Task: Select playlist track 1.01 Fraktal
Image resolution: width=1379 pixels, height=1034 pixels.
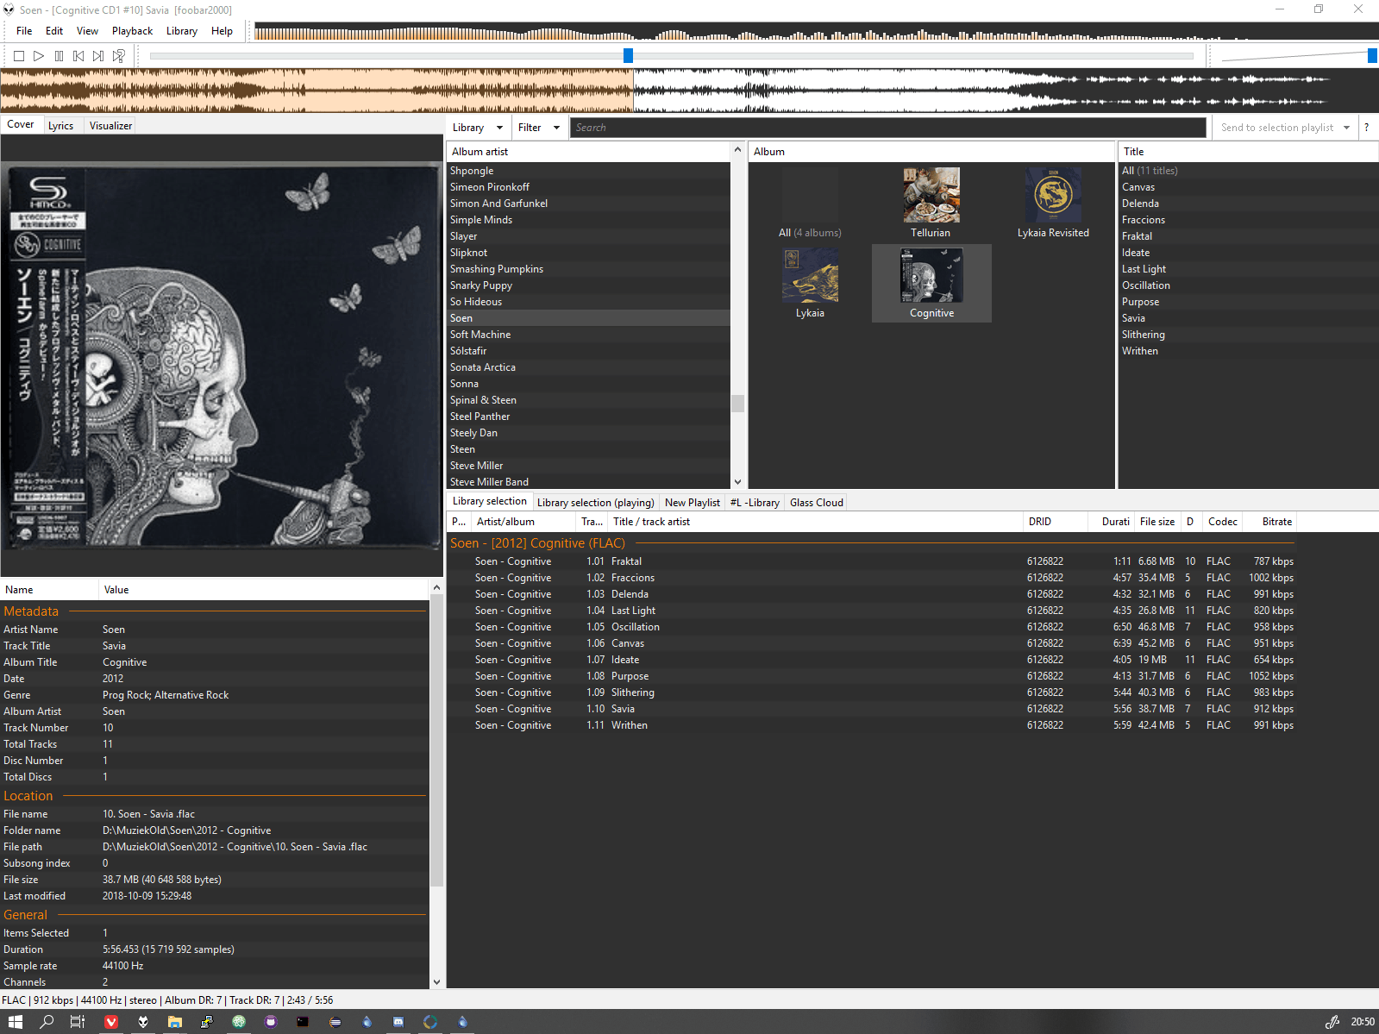Action: click(x=871, y=561)
